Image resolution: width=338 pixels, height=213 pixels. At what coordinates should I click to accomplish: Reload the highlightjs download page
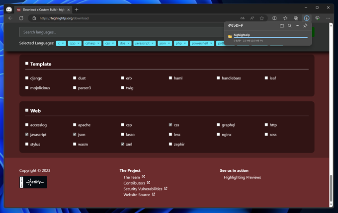pos(21,18)
